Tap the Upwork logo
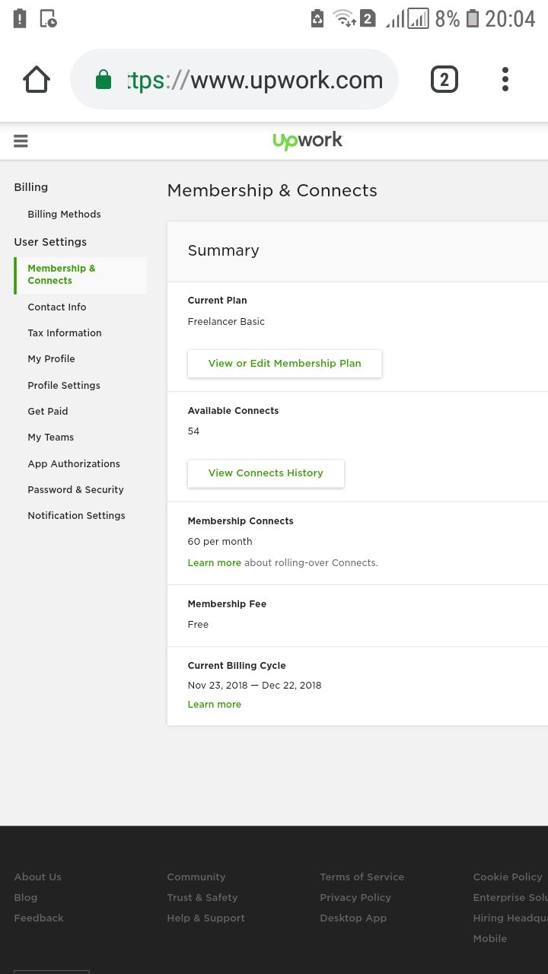Viewport: 548px width, 974px height. pyautogui.click(x=307, y=141)
